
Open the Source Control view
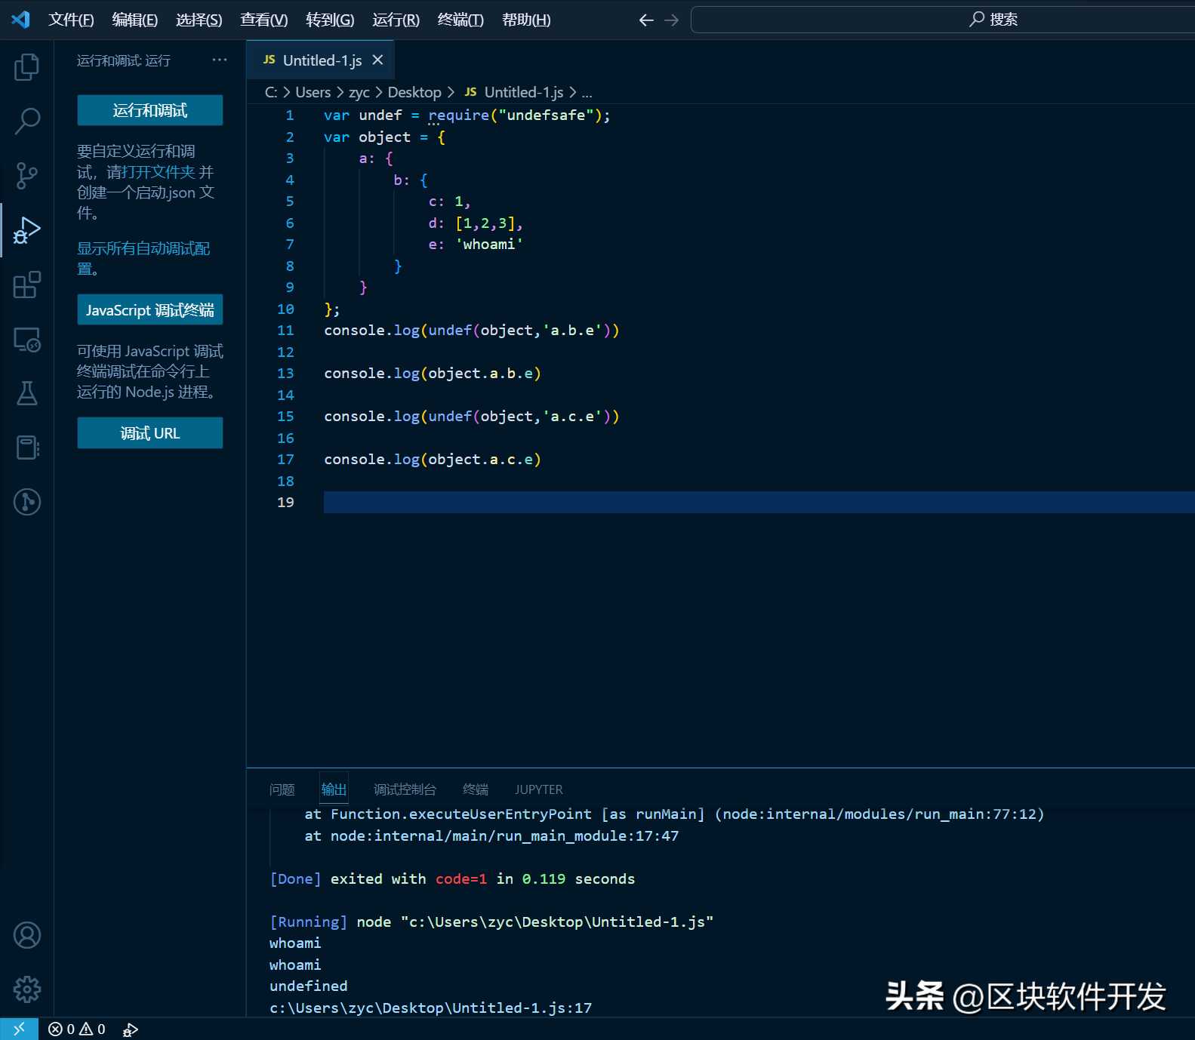[x=26, y=175]
